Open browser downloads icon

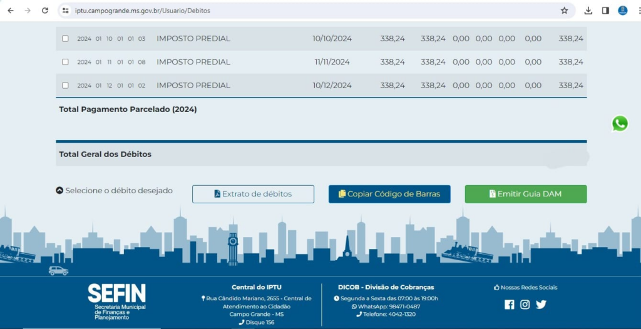click(x=588, y=11)
